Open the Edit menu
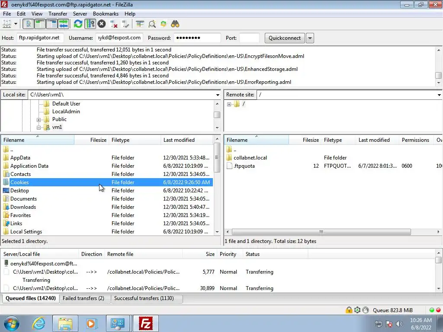The height and width of the screenshot is (332, 443). pyautogui.click(x=21, y=14)
